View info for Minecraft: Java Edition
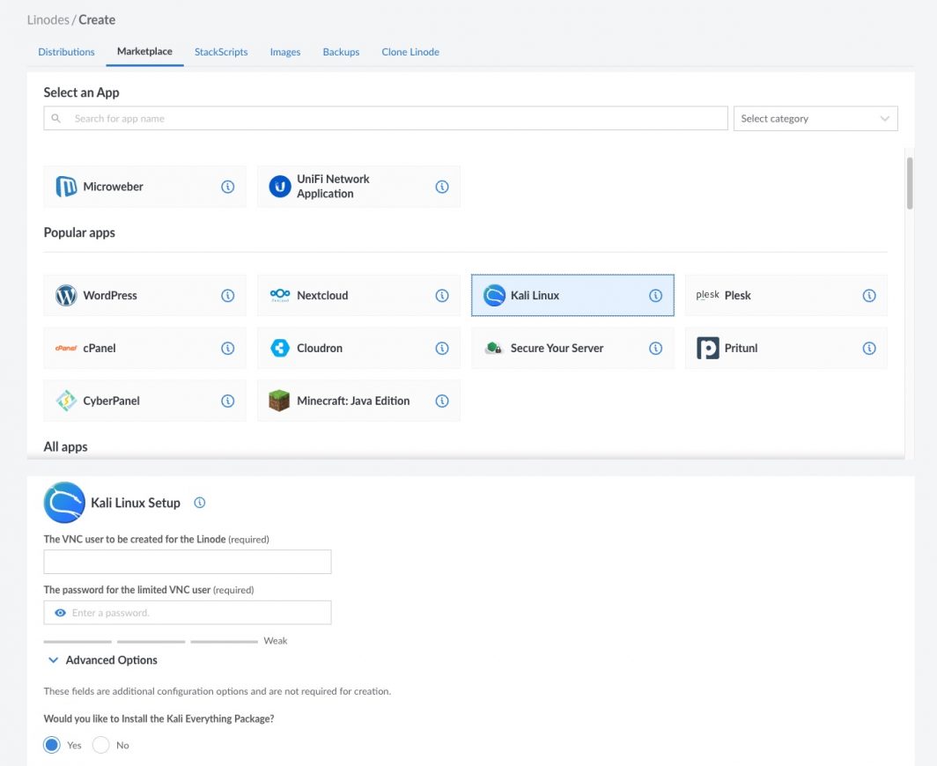Image resolution: width=937 pixels, height=766 pixels. point(442,401)
